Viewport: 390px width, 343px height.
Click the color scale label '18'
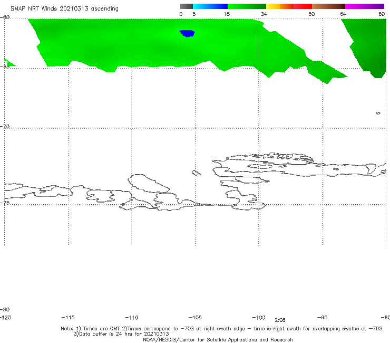click(227, 14)
